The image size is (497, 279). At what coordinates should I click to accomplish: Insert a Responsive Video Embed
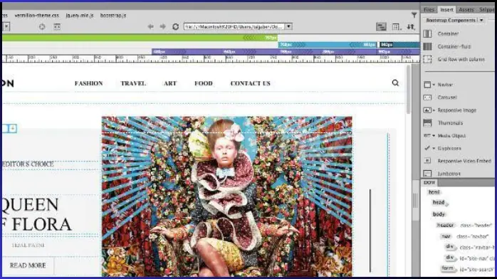pyautogui.click(x=458, y=161)
